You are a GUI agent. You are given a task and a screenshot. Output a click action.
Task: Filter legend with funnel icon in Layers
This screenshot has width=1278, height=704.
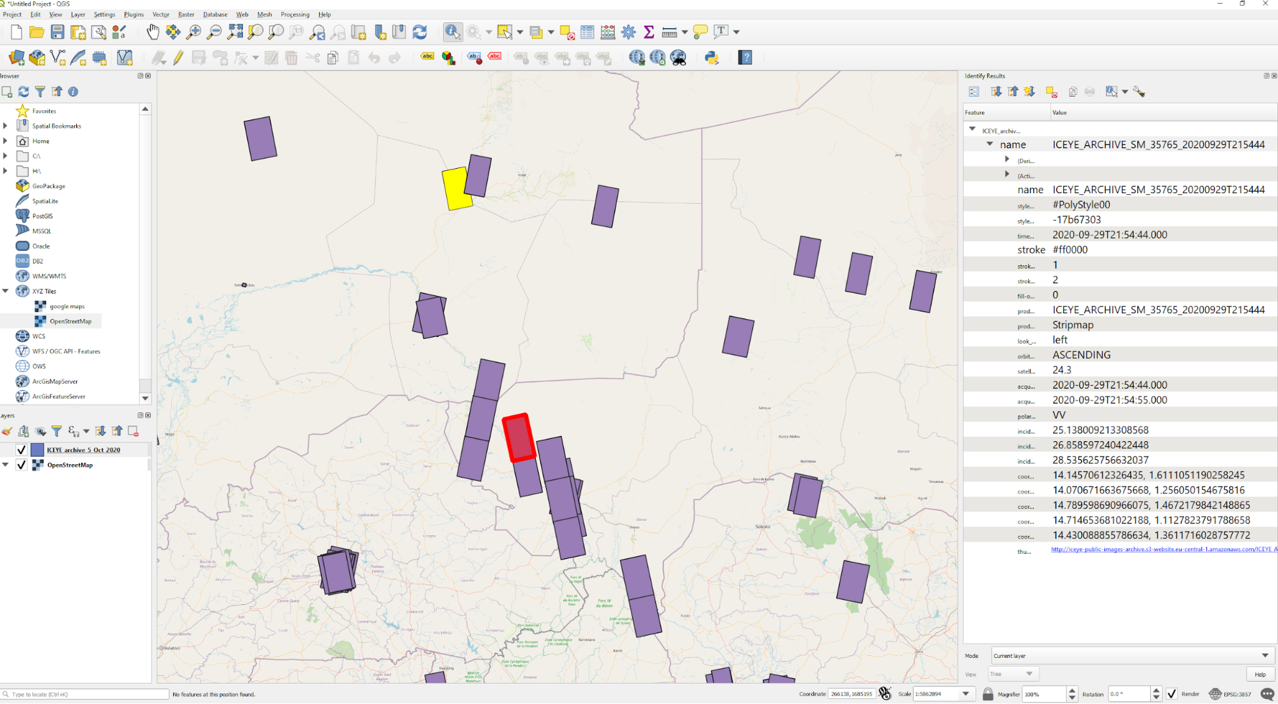coord(57,432)
